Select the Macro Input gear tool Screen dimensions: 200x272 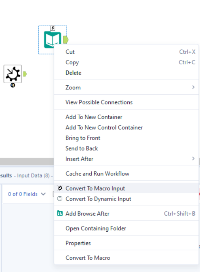13,74
